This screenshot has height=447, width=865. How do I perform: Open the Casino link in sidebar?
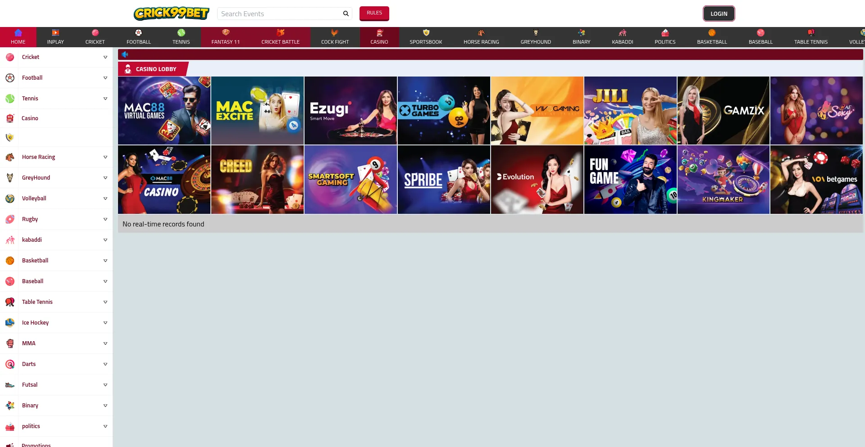click(30, 118)
